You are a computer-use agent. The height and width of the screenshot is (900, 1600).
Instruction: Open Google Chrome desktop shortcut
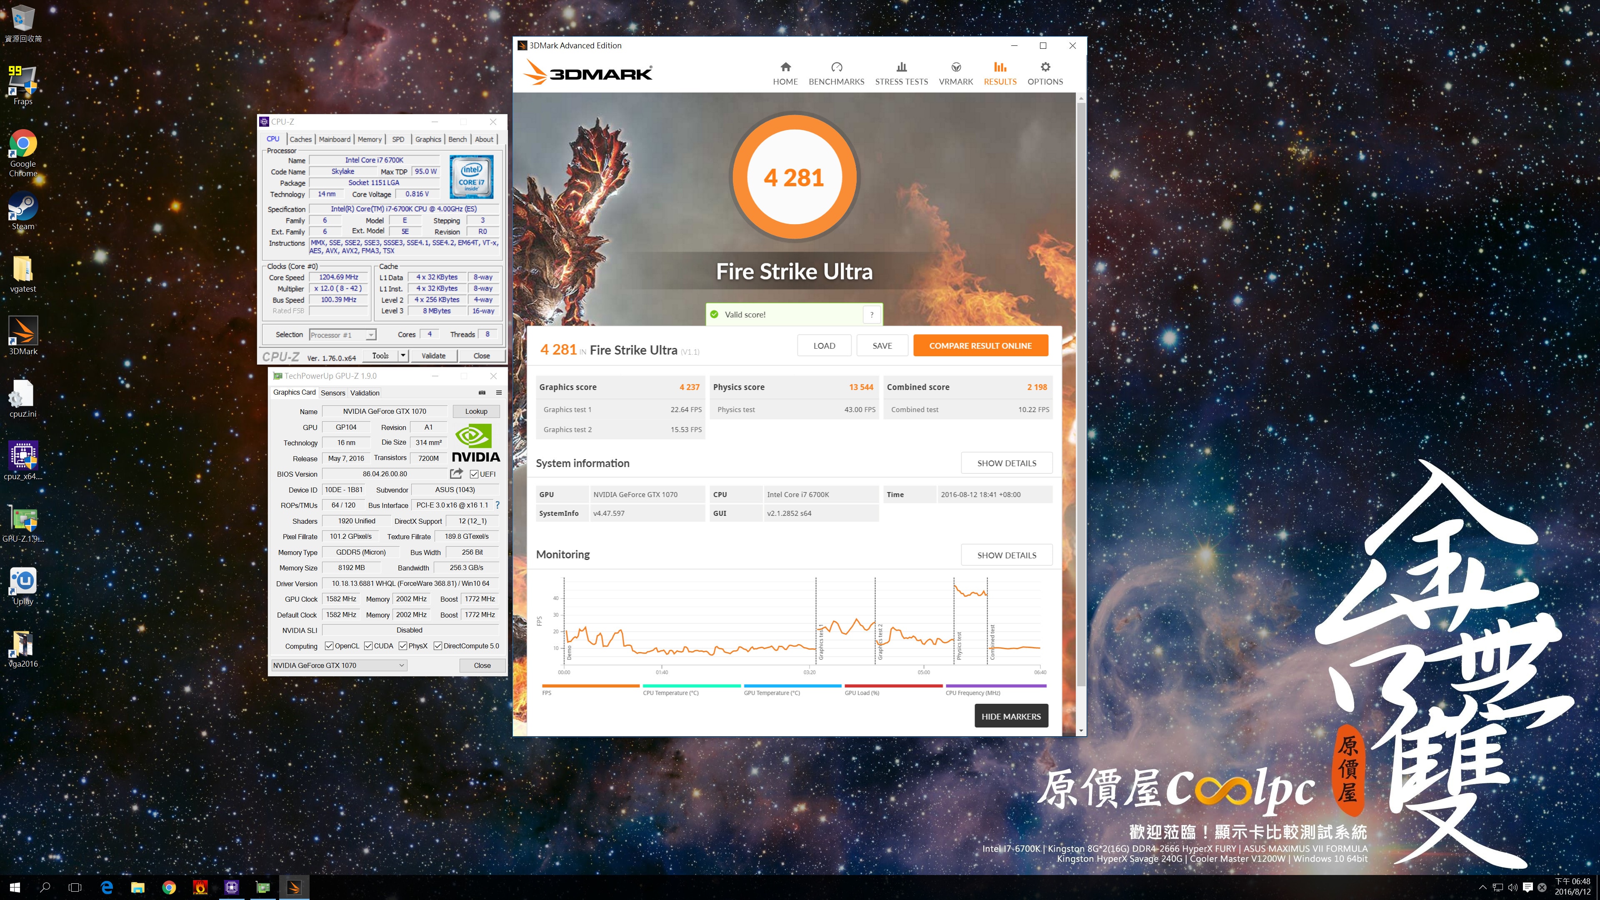(x=23, y=153)
